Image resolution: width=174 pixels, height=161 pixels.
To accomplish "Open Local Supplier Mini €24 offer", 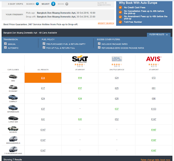I will 117,78.
